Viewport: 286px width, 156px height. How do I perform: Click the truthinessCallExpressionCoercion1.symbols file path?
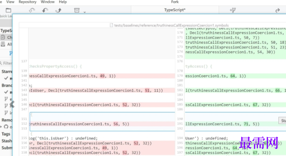pyautogui.click(x=171, y=25)
